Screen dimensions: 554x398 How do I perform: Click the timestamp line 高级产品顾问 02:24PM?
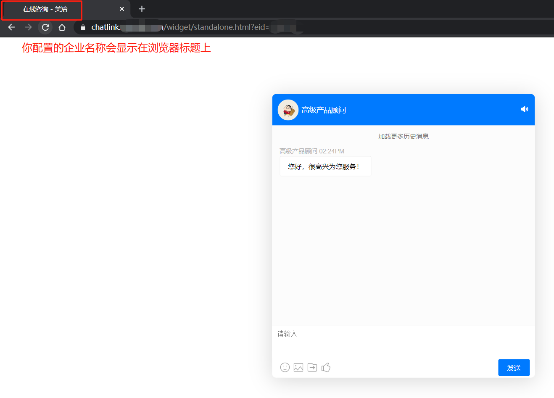pyautogui.click(x=312, y=151)
